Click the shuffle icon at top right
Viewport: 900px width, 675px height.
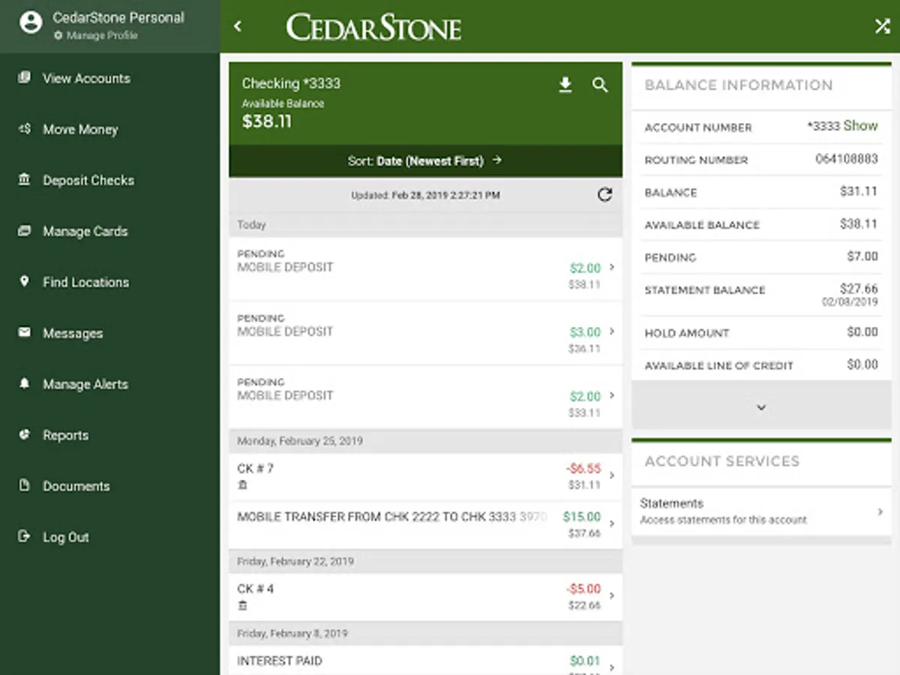pyautogui.click(x=882, y=26)
